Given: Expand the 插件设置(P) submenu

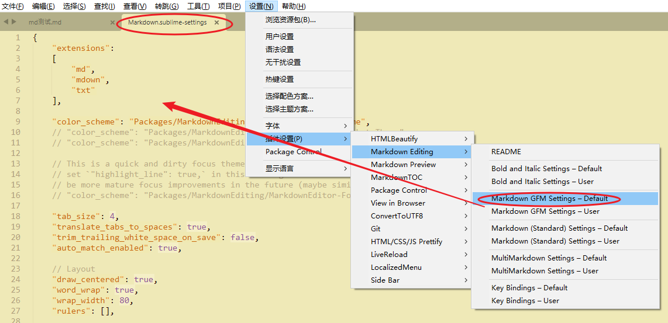Looking at the screenshot, I should tap(300, 139).
